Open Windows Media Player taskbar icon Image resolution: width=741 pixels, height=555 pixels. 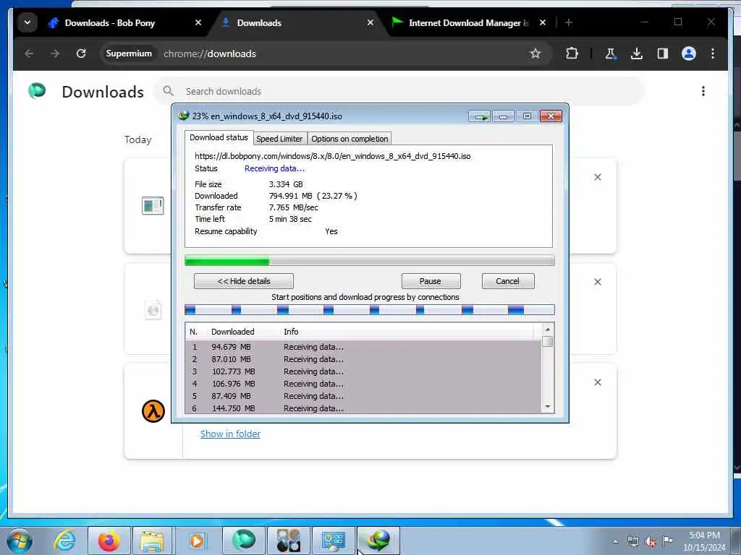point(196,541)
